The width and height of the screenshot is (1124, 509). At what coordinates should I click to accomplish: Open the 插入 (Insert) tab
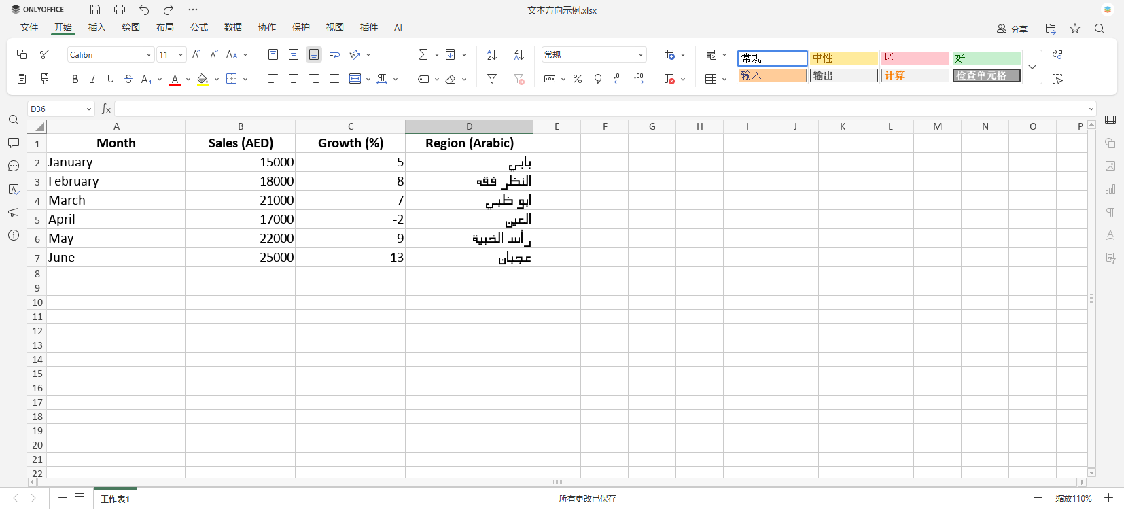point(97,27)
